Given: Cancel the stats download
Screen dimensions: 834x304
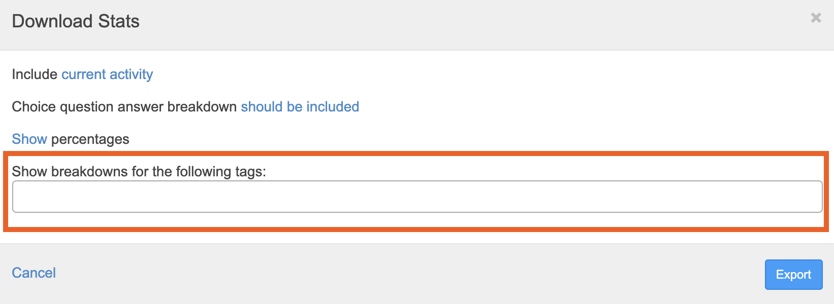Looking at the screenshot, I should pos(34,273).
